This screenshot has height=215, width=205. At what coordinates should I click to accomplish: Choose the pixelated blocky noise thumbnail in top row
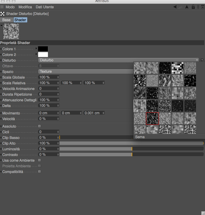point(177,68)
